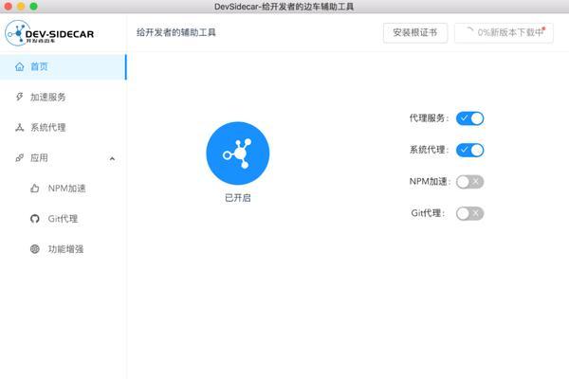Click the 代理服务 label
Screen dimensions: 569x379
point(429,118)
